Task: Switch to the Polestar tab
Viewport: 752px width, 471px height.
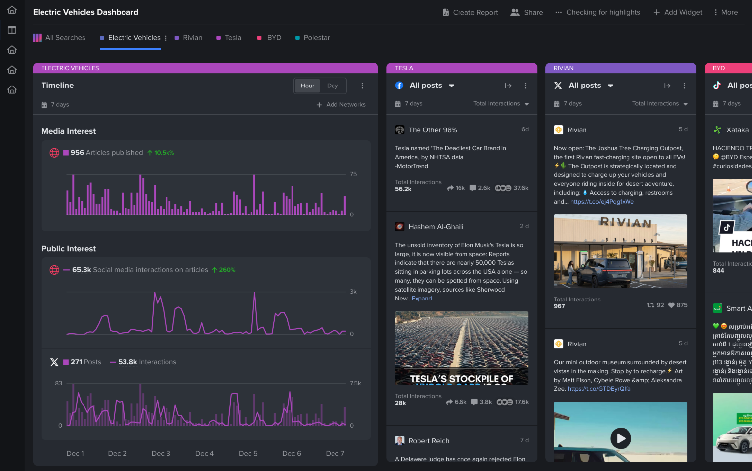Action: tap(316, 38)
